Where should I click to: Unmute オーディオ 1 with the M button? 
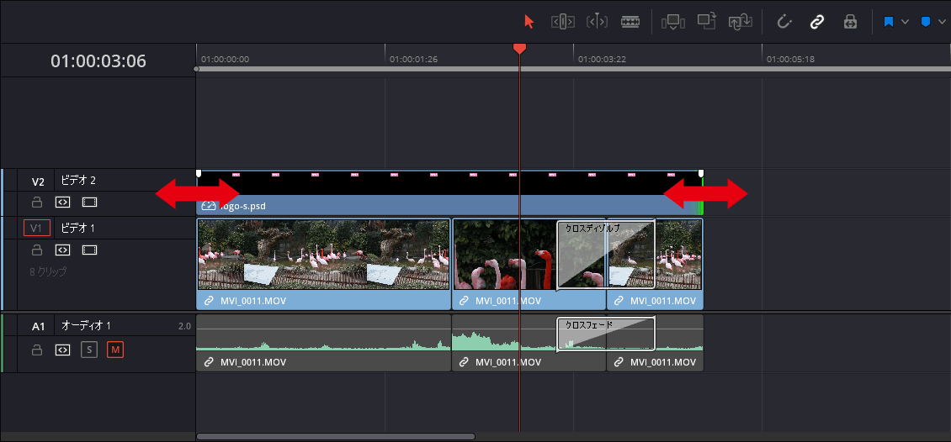[x=115, y=350]
